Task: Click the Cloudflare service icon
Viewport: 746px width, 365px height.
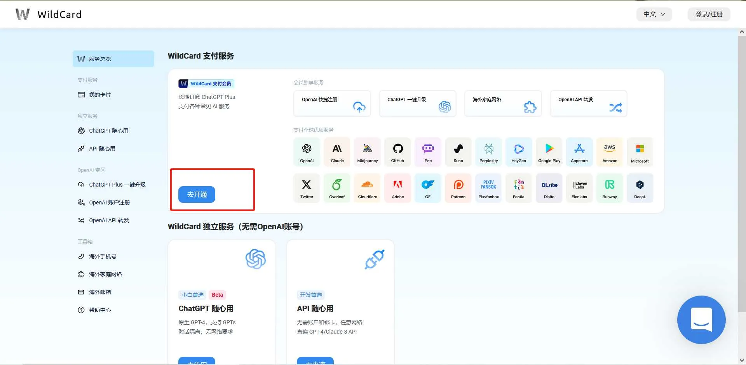Action: coord(367,188)
